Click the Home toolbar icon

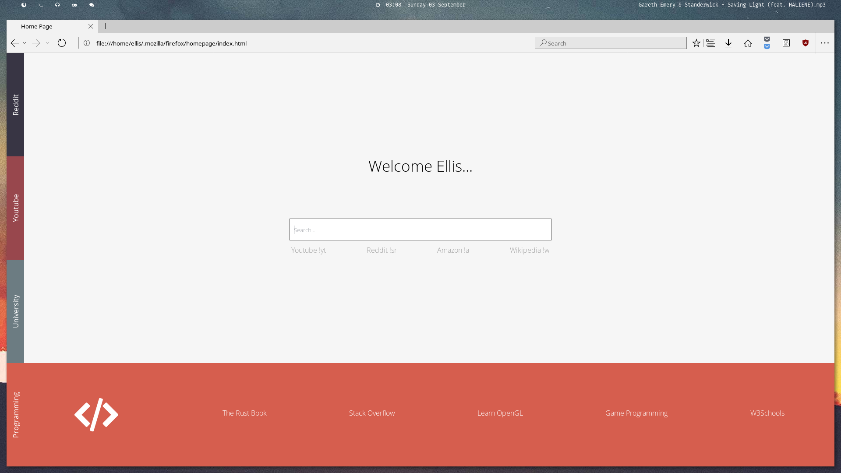(748, 43)
